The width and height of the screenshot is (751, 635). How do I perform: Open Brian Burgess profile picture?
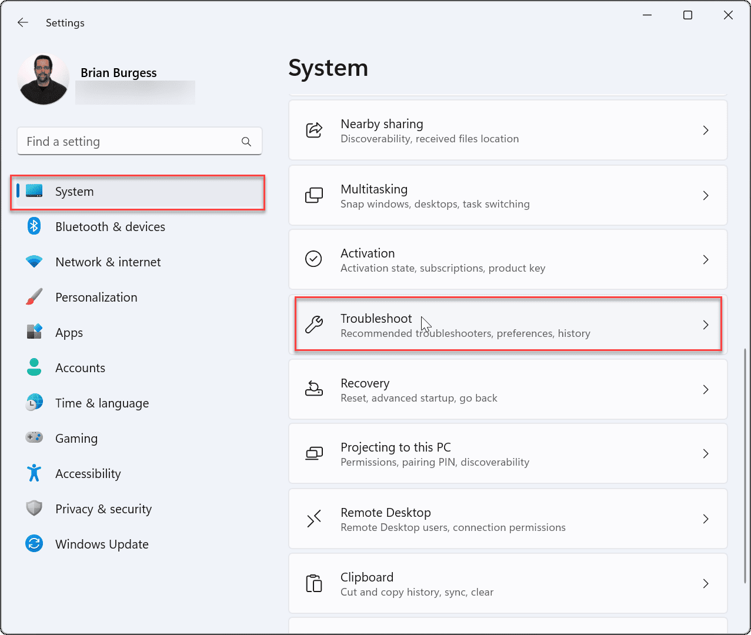(44, 79)
